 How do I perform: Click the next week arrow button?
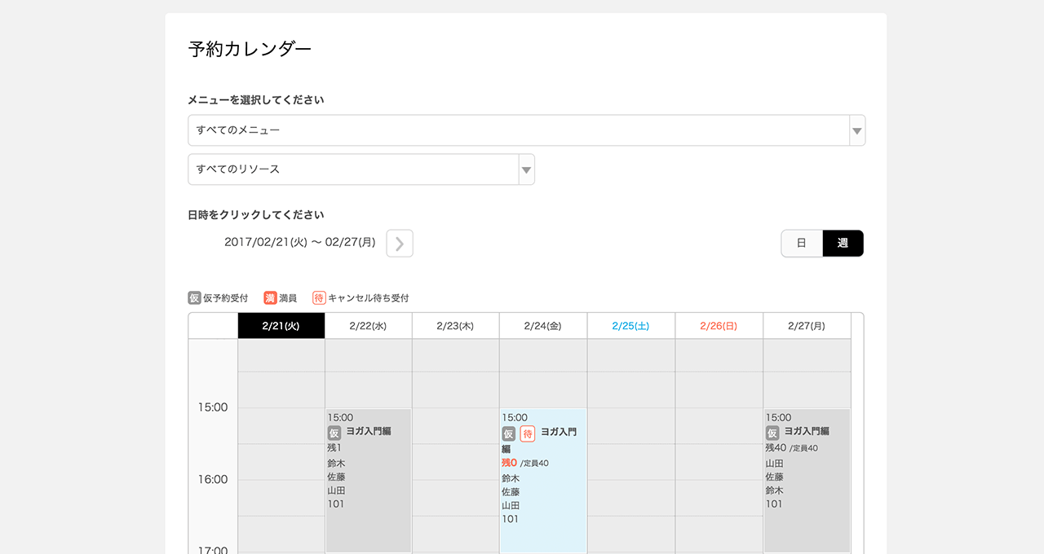click(x=400, y=244)
